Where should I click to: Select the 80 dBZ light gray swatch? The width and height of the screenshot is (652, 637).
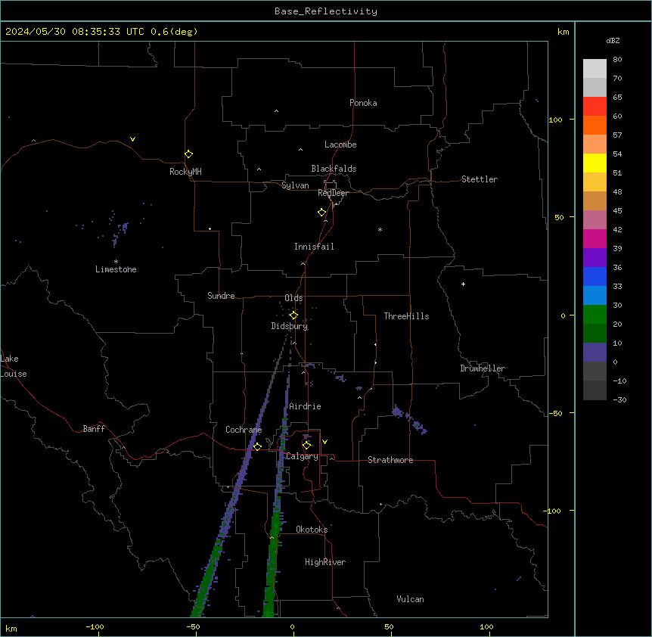(x=595, y=69)
